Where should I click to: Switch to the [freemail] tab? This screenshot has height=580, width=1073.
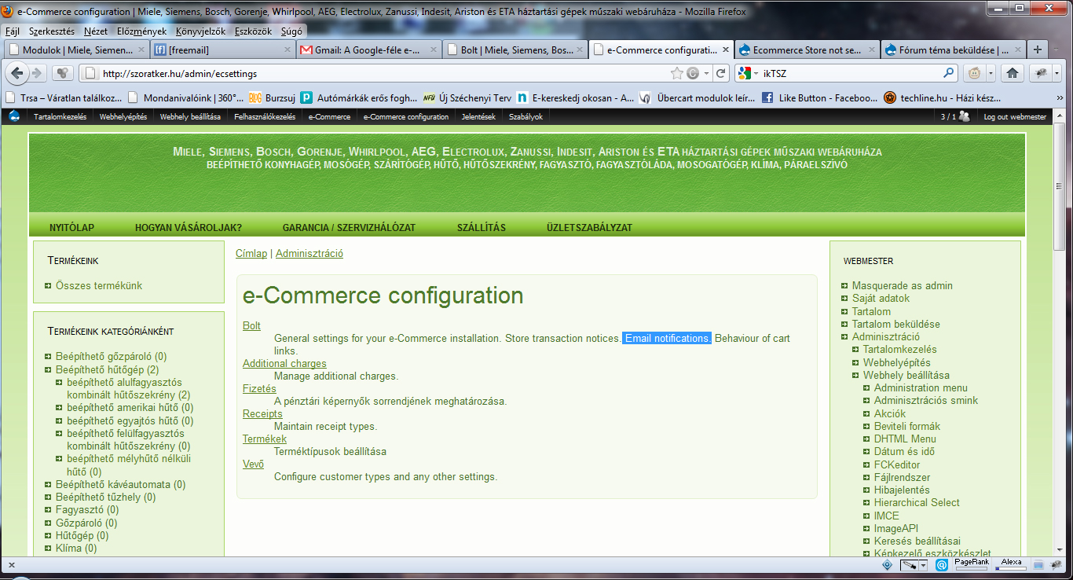(x=223, y=50)
